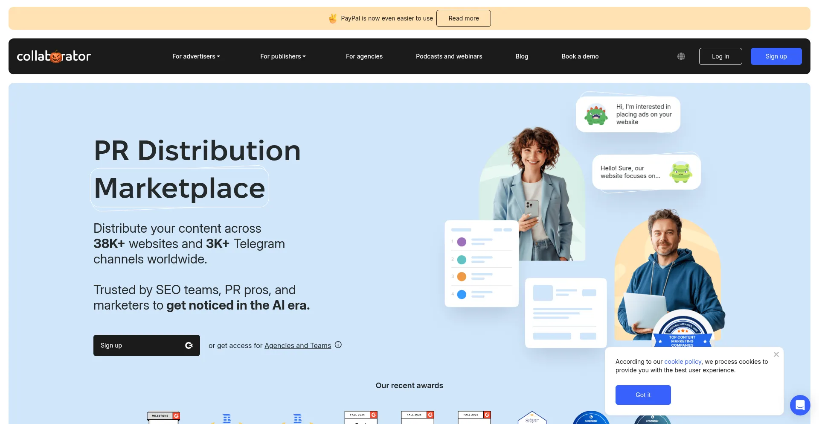Click the red monster avatar in chat bubble
This screenshot has height=424, width=819.
596,114
